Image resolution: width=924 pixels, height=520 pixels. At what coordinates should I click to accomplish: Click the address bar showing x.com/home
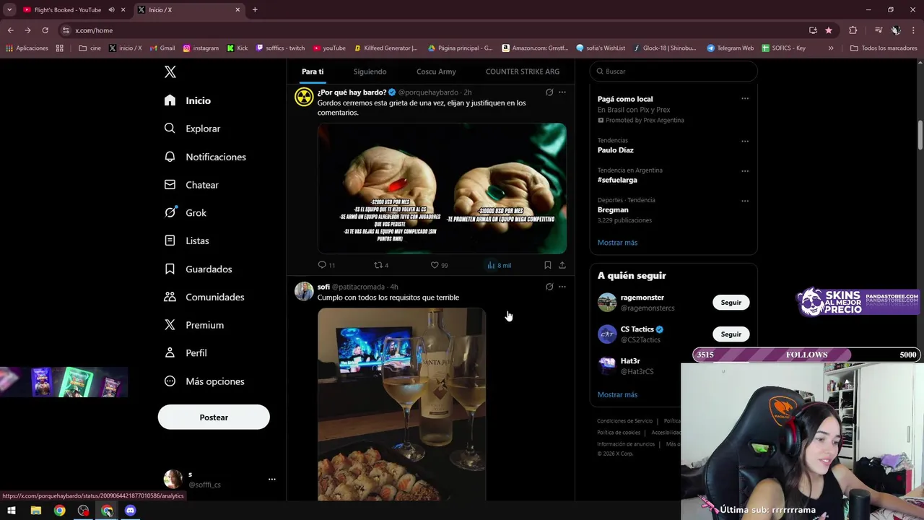433,30
